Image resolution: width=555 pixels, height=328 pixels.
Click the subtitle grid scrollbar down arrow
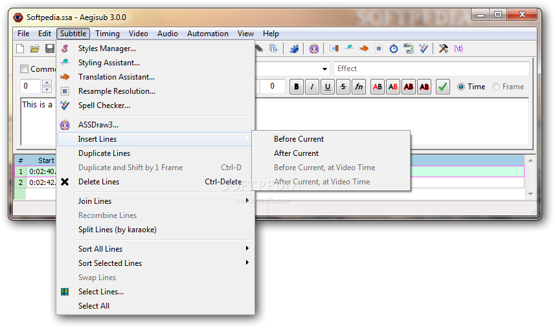pos(530,193)
